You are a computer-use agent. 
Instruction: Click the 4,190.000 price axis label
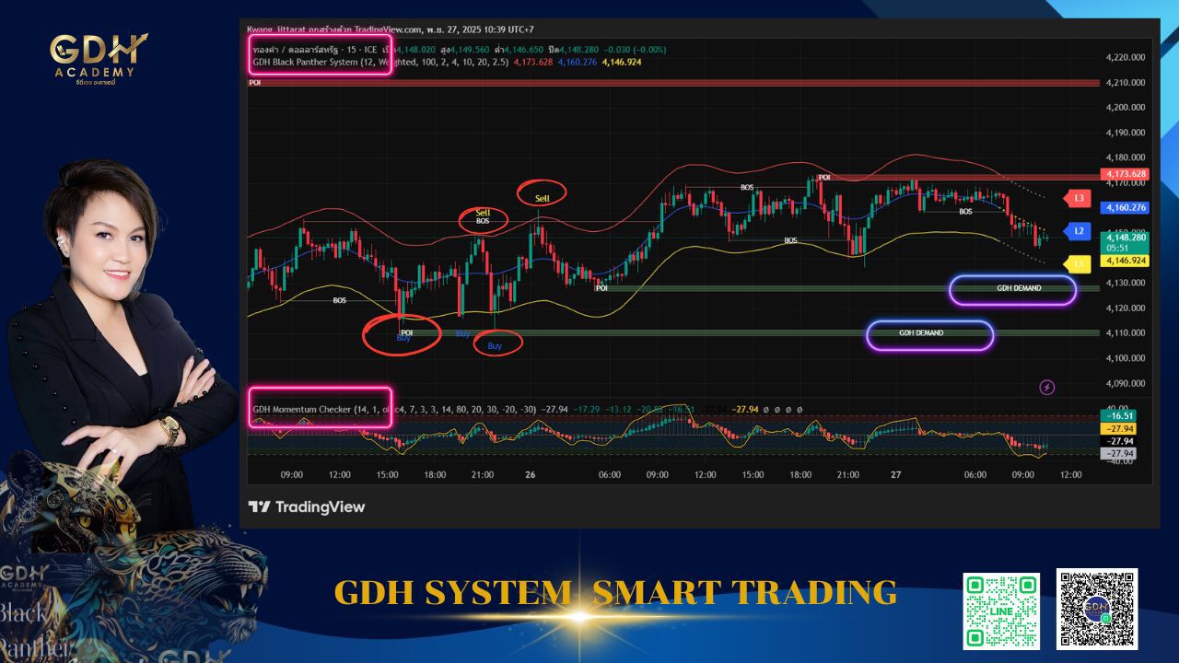1125,133
